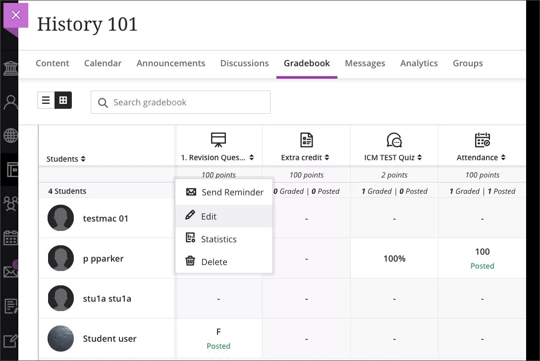
Task: Switch to the Analytics tab
Action: [x=419, y=63]
